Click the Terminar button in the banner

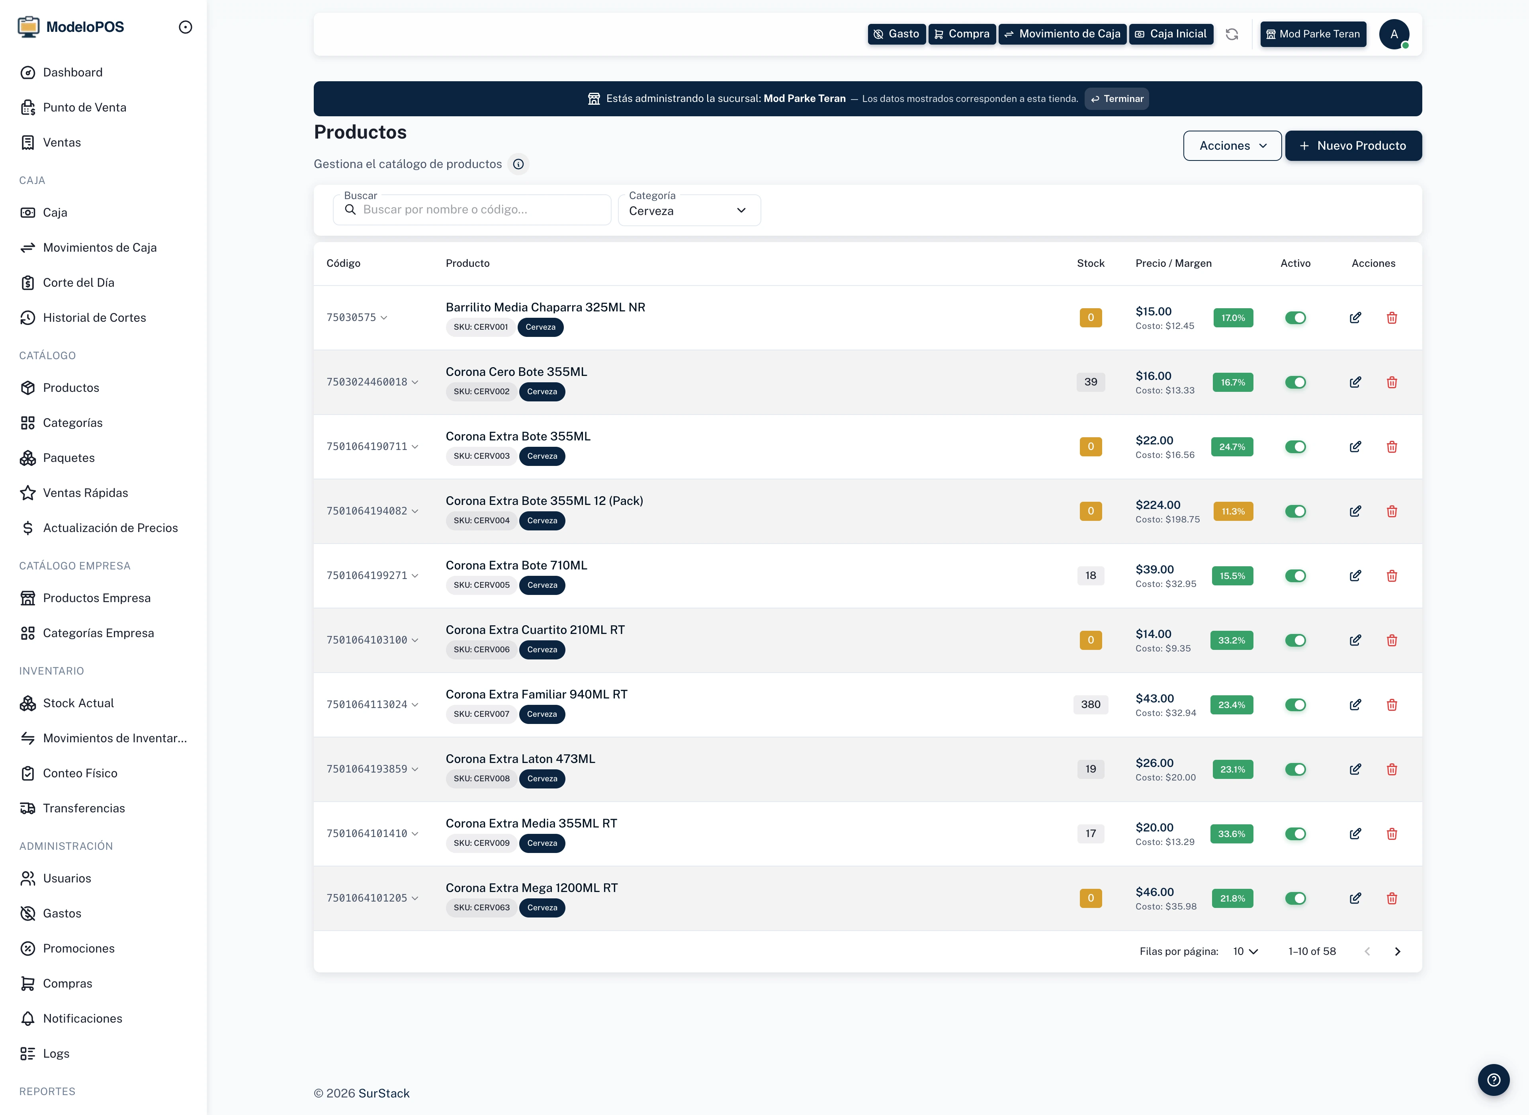(x=1117, y=98)
